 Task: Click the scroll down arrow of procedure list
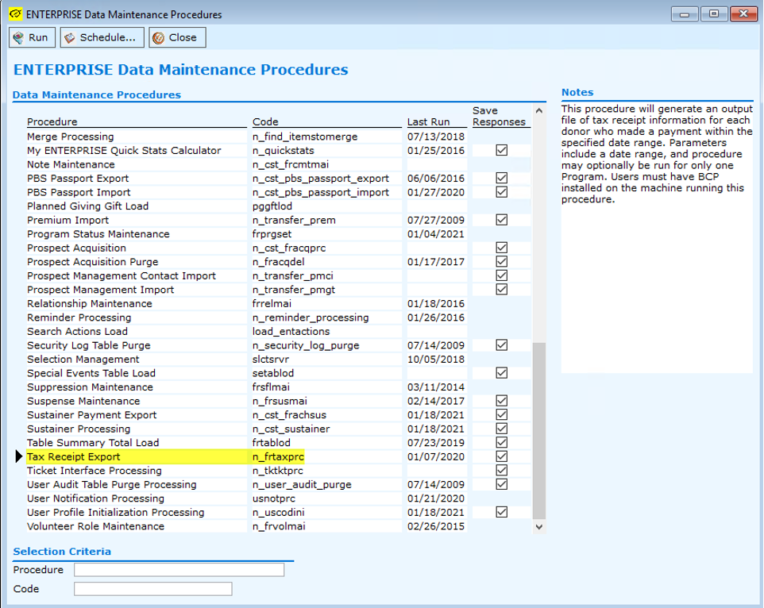point(539,527)
